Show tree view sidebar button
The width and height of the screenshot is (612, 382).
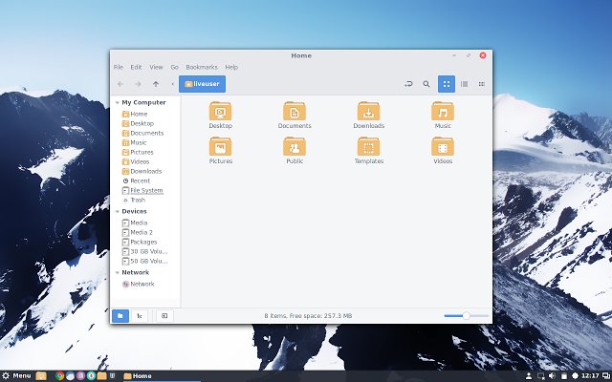pos(140,316)
